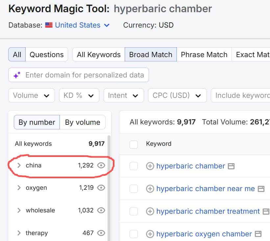This screenshot has width=270, height=241.
Task: Select the All keywords group row
Action: (60, 143)
